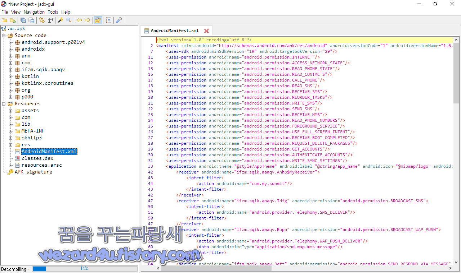The height and width of the screenshot is (273, 461).
Task: Select the au.apk root node
Action: (x=17, y=29)
